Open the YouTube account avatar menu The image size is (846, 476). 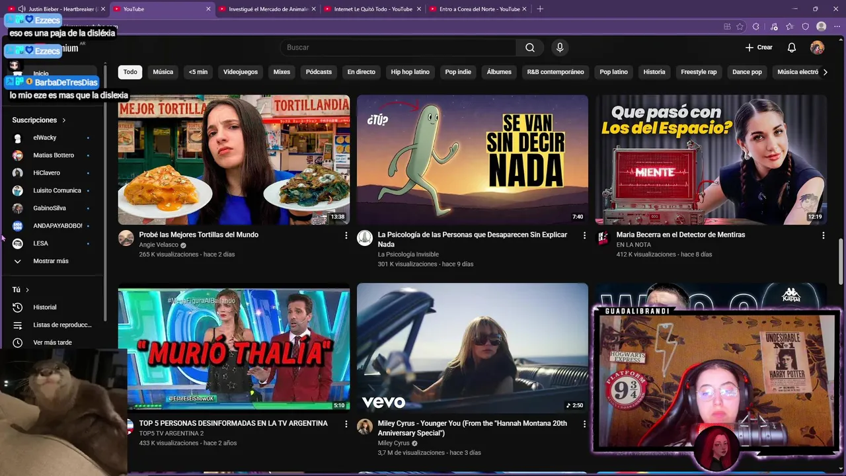coord(817,48)
